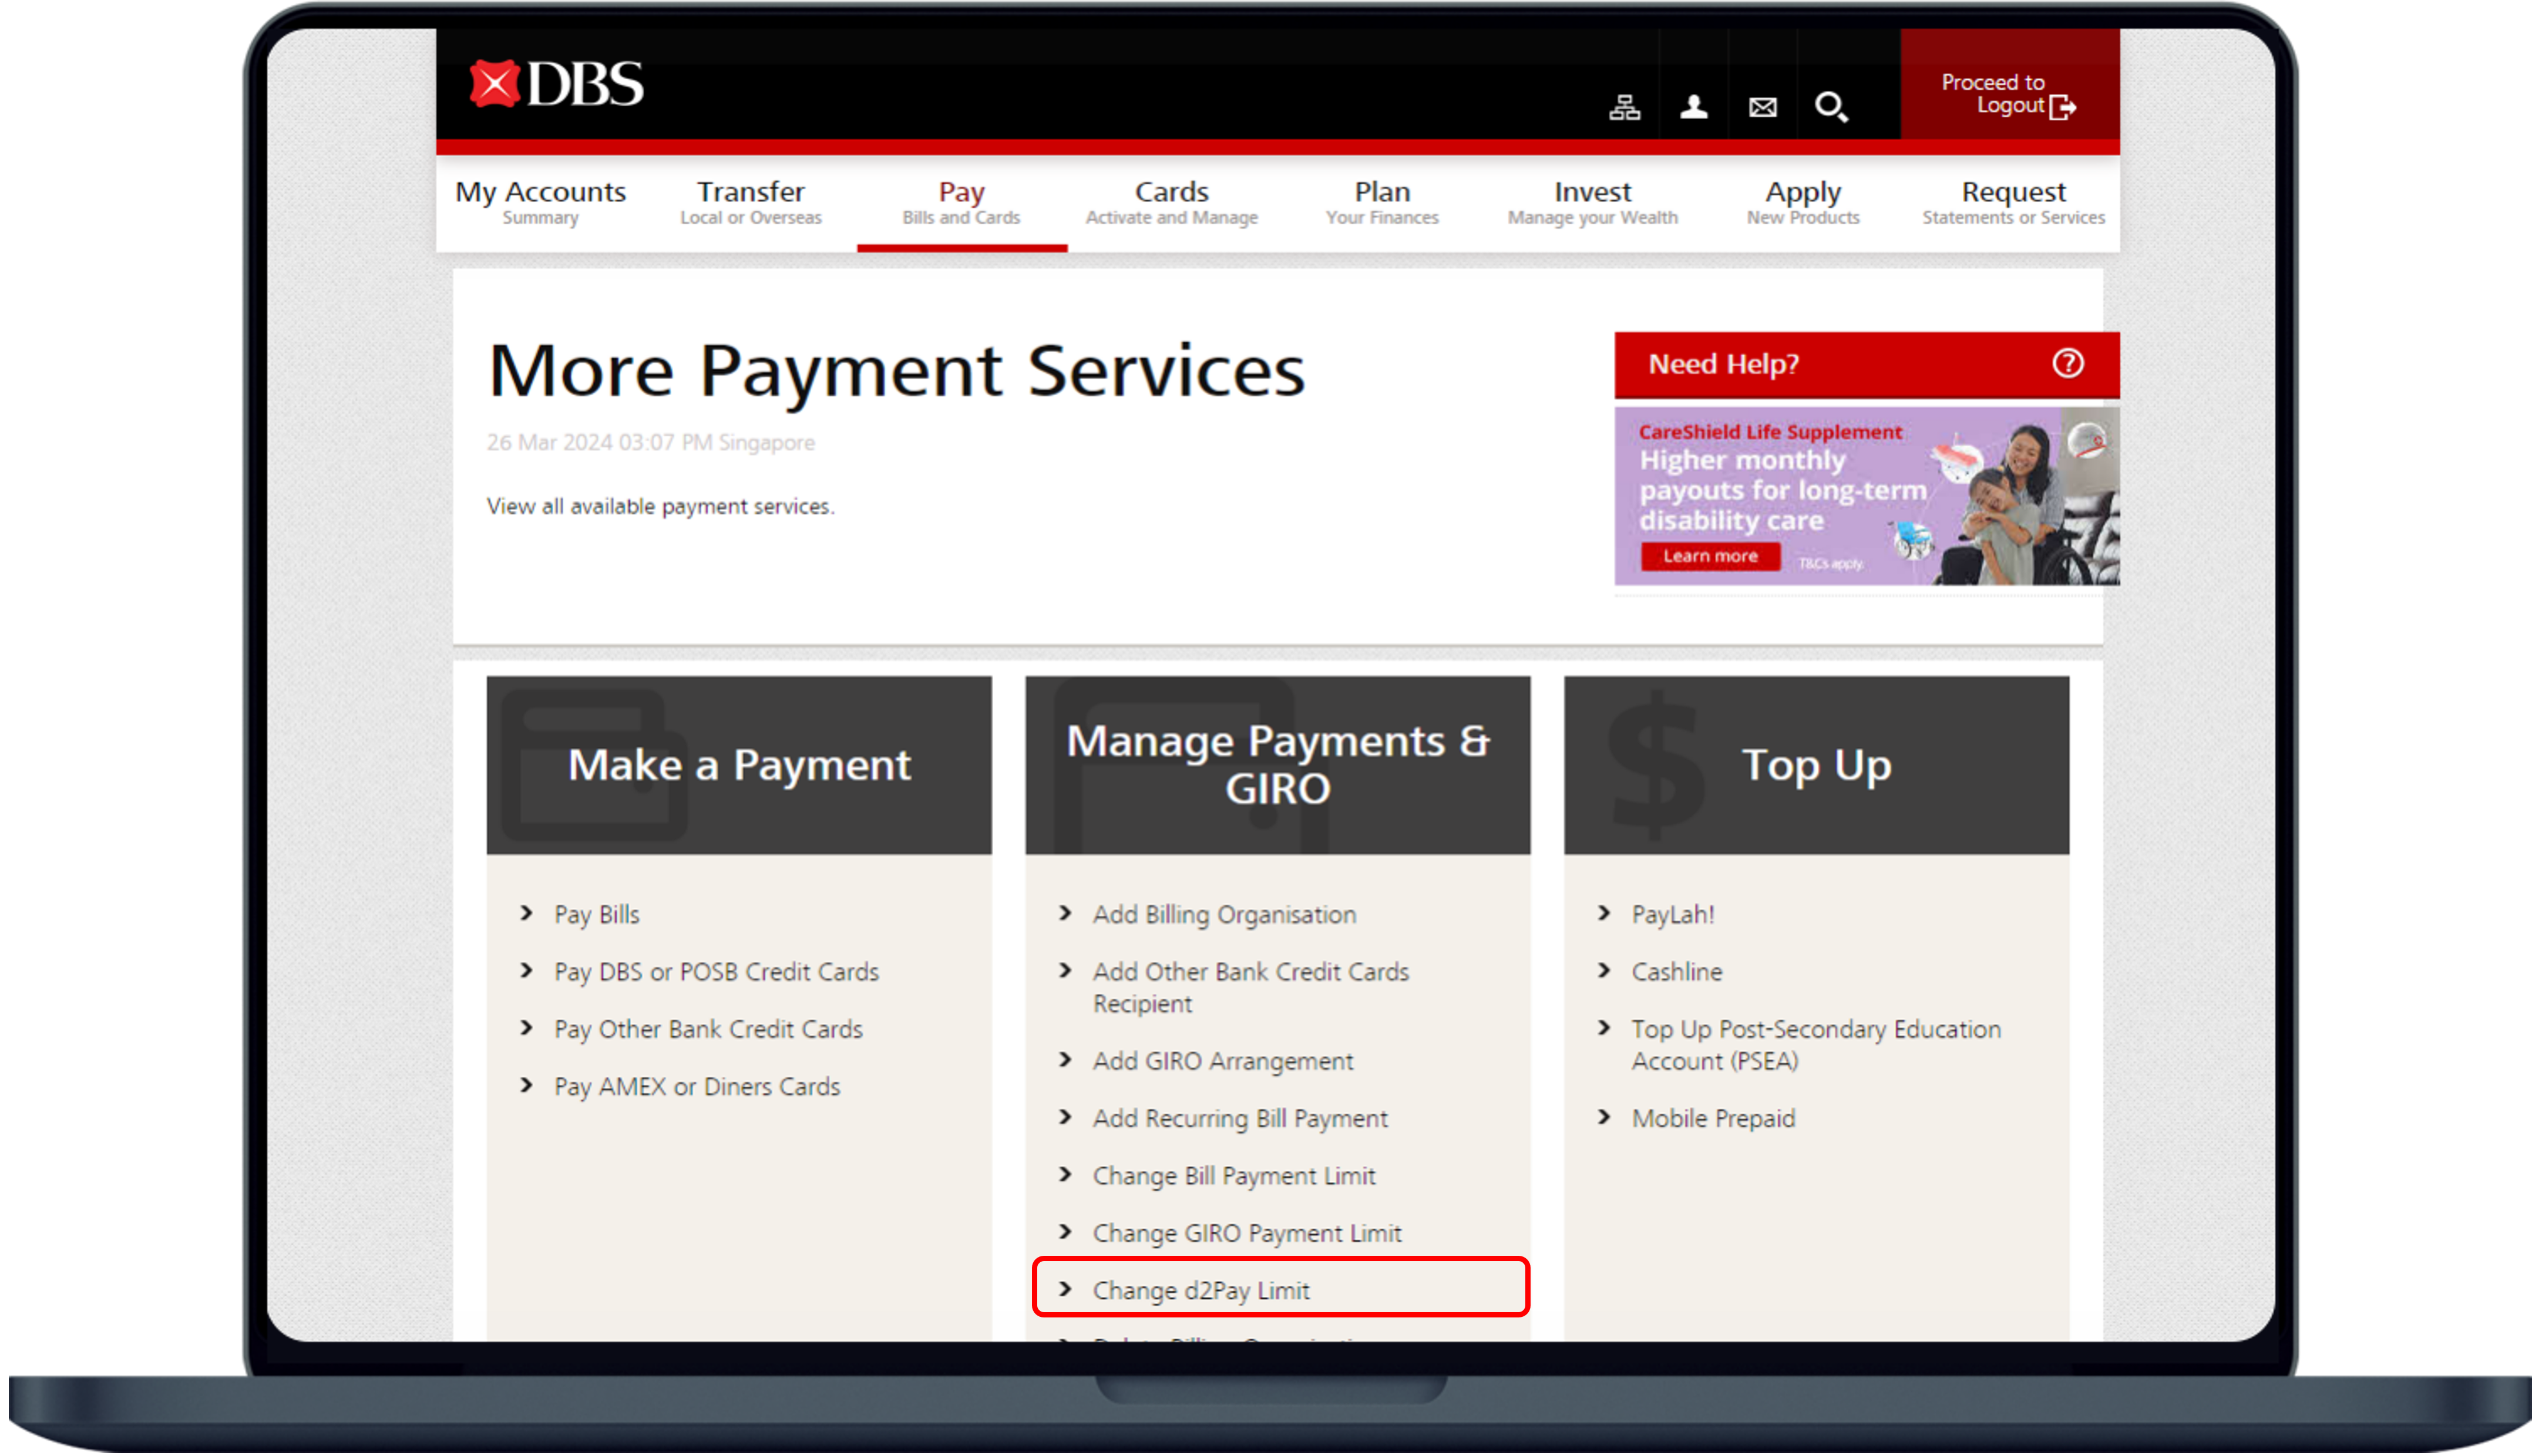
Task: Click 'View all available payment services.' text
Action: click(659, 506)
